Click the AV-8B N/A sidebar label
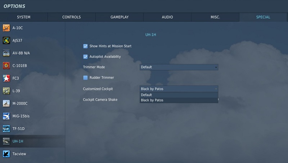 (x=21, y=53)
